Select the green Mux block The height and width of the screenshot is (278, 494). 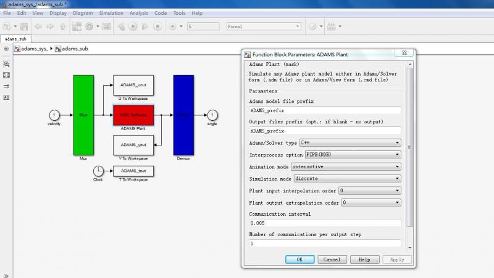pos(83,115)
